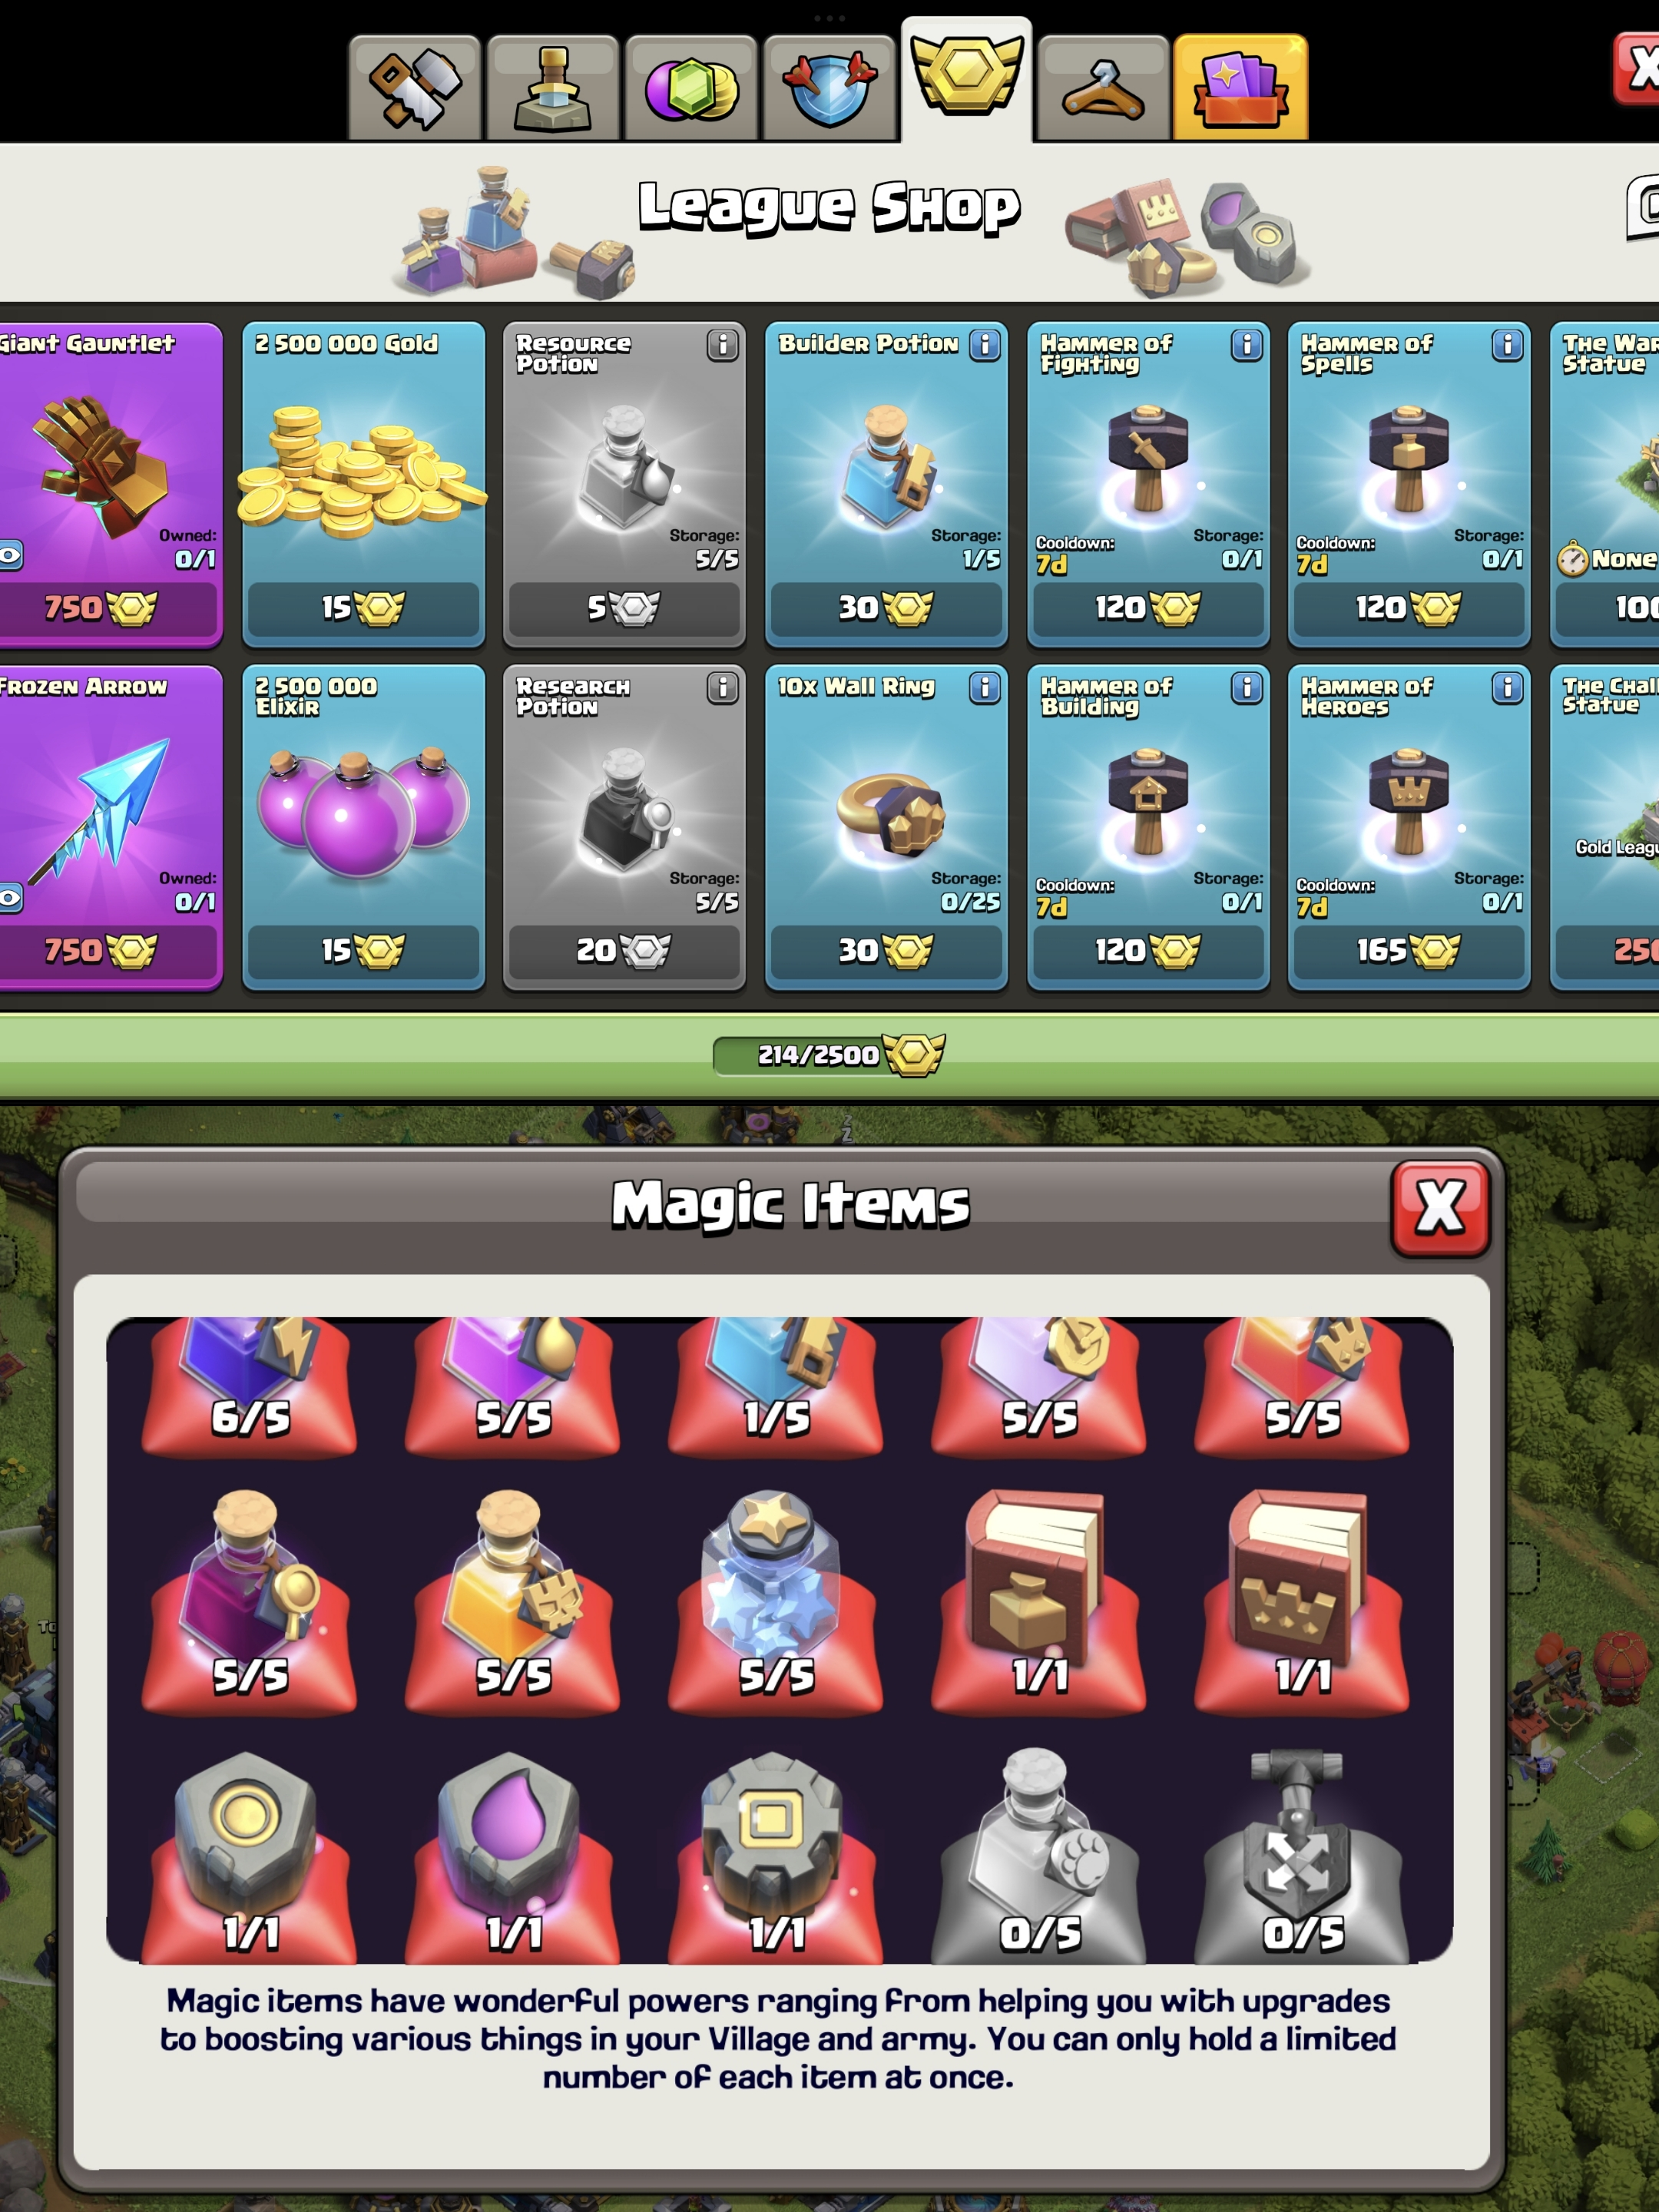Open the orange cards offers tab
The width and height of the screenshot is (1659, 2212).
1240,88
